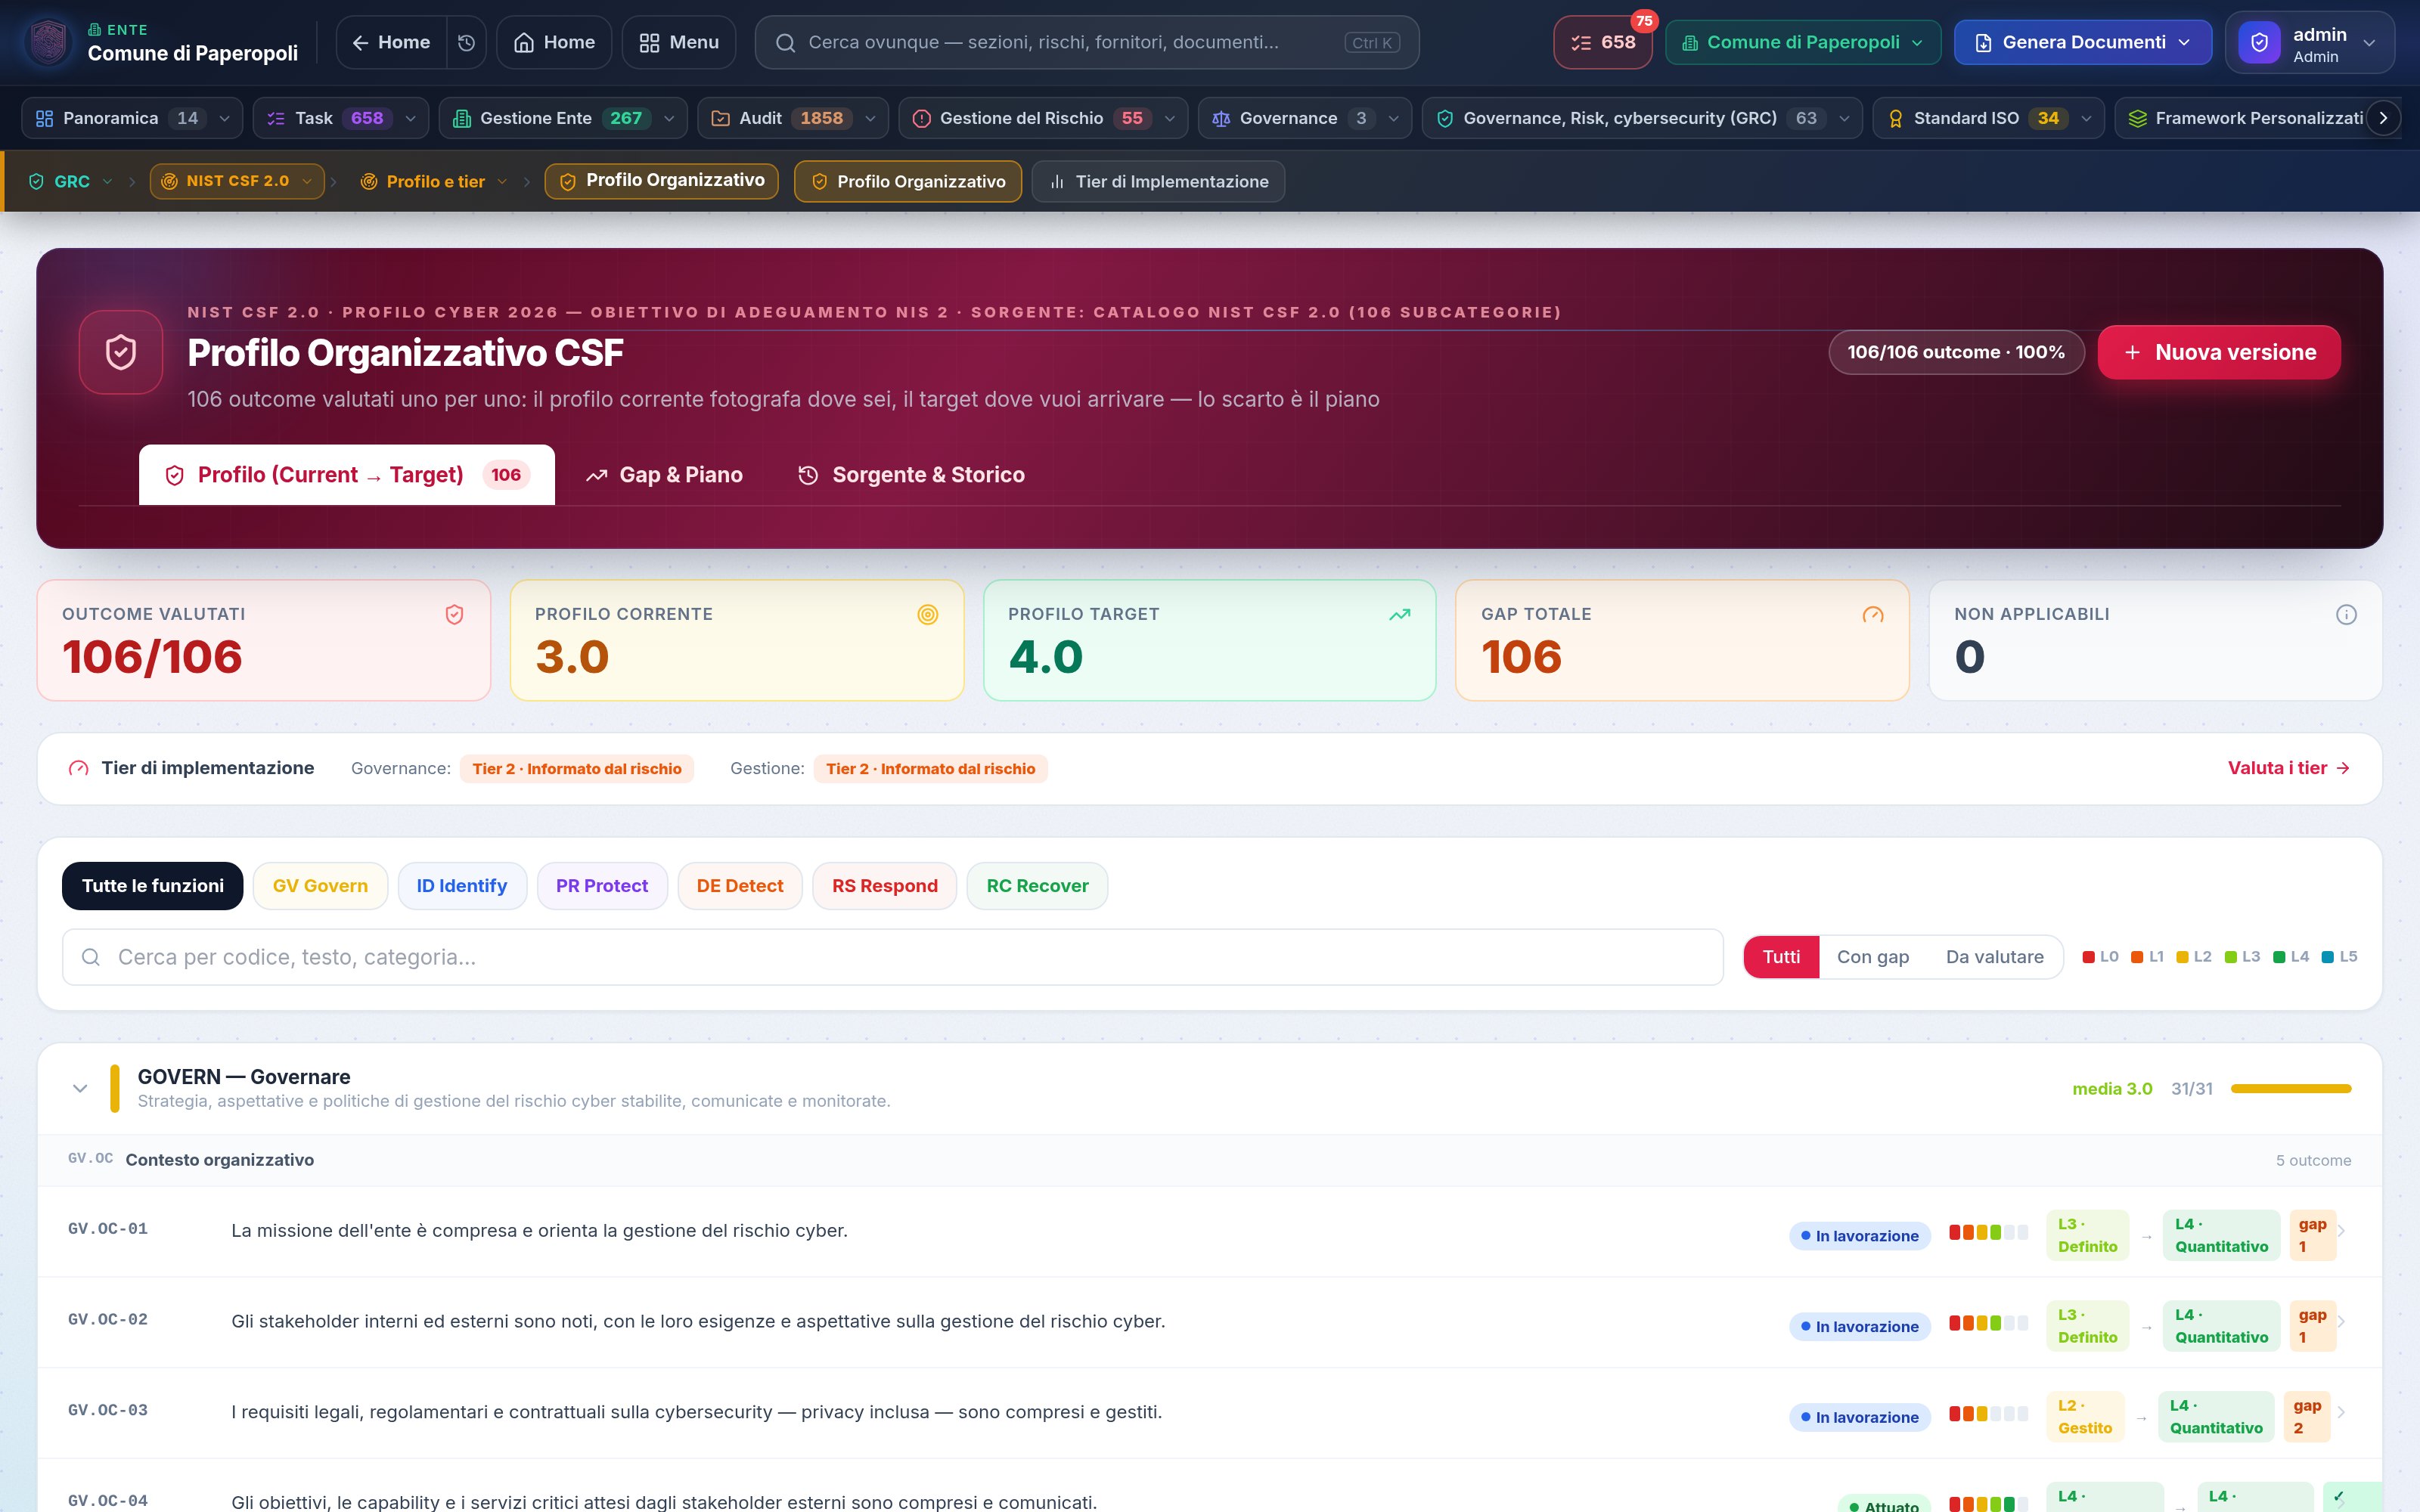2420x1512 pixels.
Task: Click In lavorazione status on GV.OC-02
Action: click(x=1860, y=1326)
